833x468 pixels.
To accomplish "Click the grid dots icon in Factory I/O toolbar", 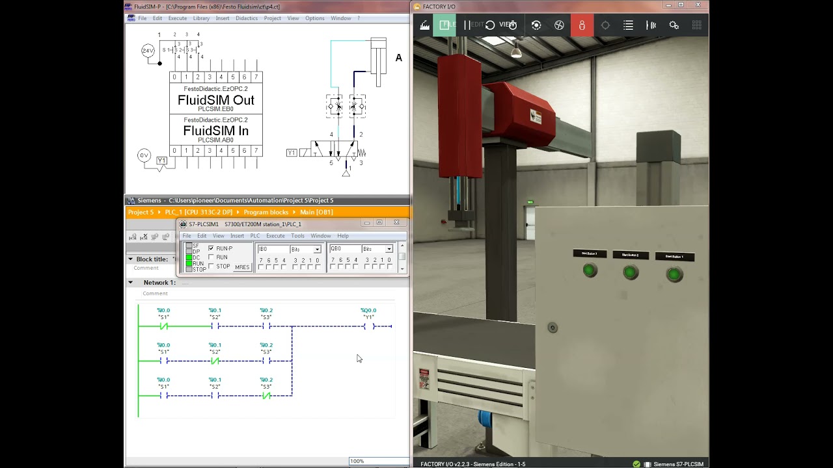I will click(x=697, y=25).
